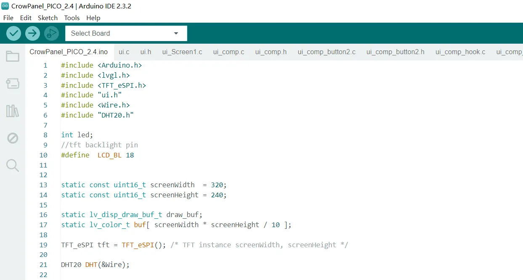Image resolution: width=523 pixels, height=280 pixels.
Task: Click line number 10 in the gutter
Action: click(43, 155)
